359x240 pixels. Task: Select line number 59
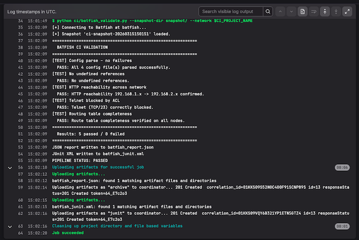coord(20,187)
